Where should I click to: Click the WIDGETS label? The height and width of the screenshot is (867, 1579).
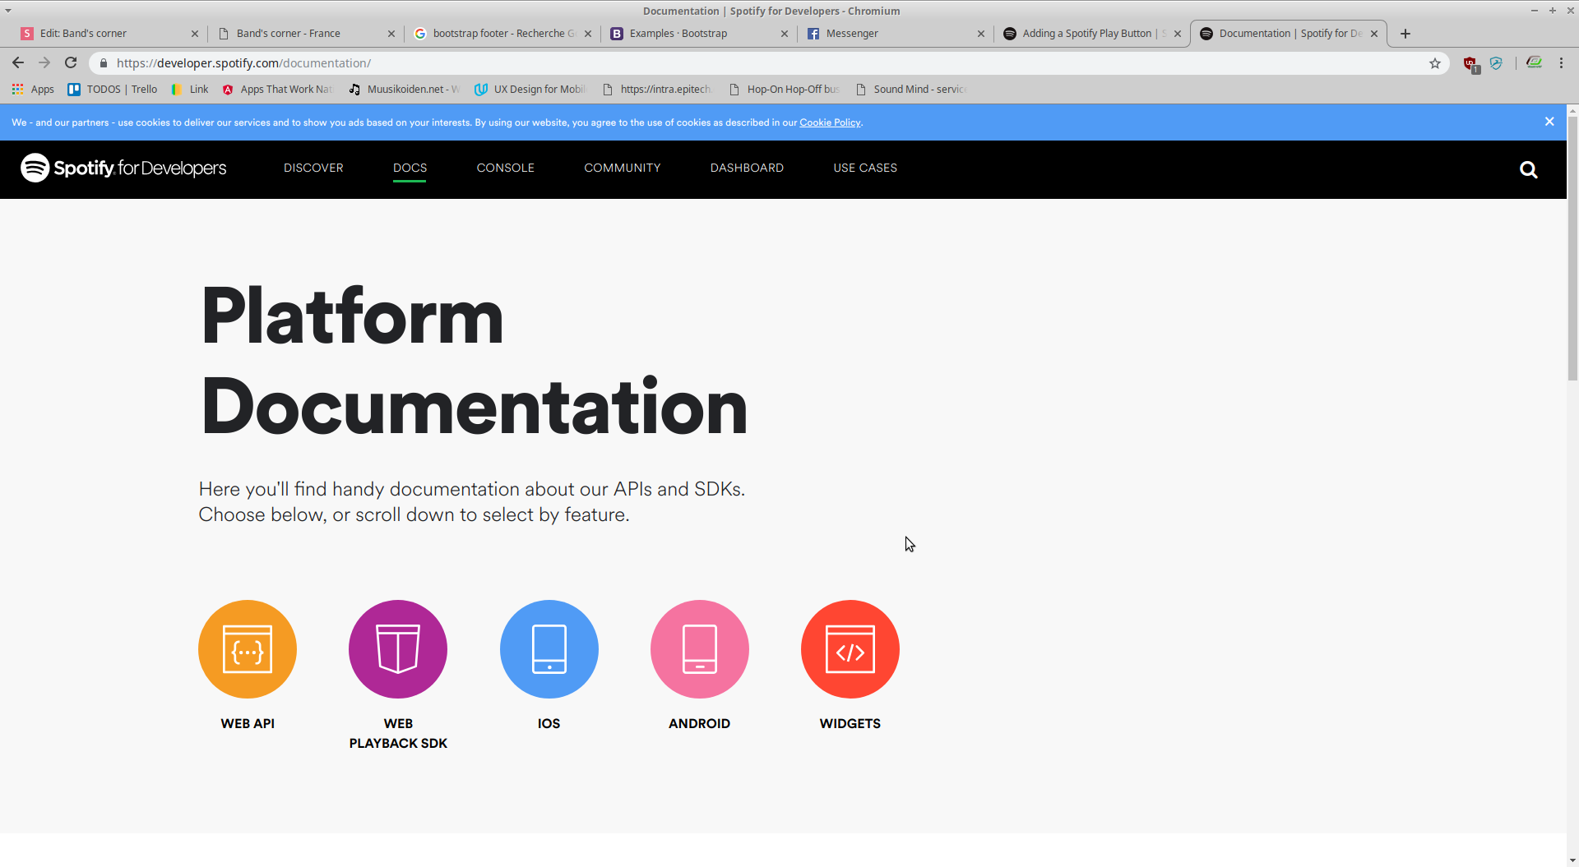[850, 724]
